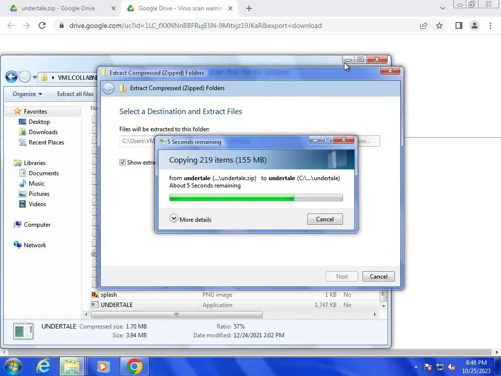Switch to undertale.zip Google Drive tab
This screenshot has width=501, height=376.
tap(58, 8)
